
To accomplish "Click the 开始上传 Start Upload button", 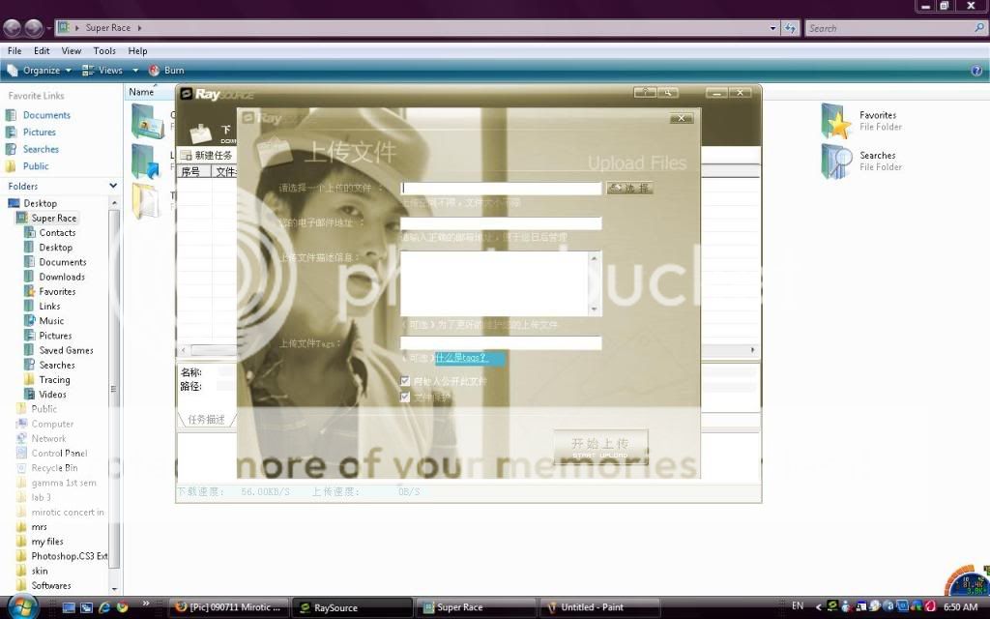I will point(600,446).
